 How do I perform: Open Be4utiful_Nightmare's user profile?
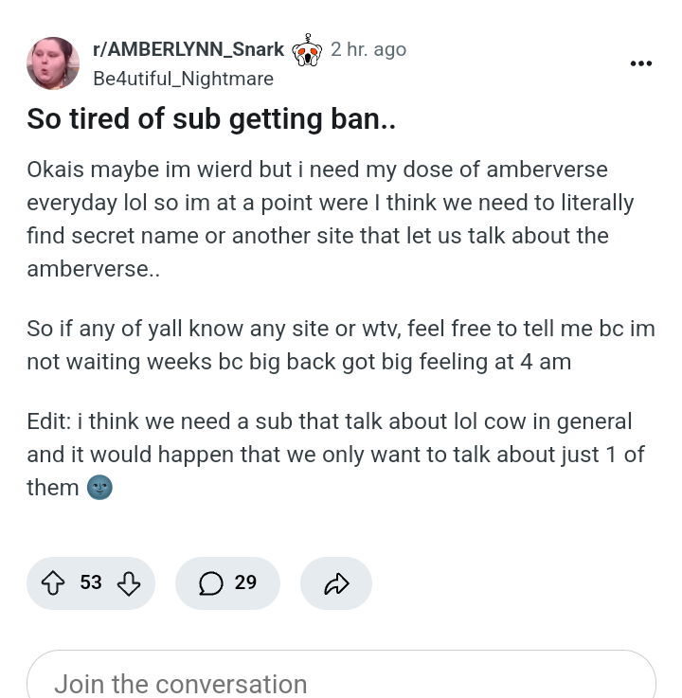183,79
